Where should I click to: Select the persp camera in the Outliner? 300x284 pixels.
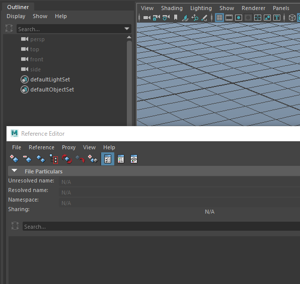coord(37,39)
